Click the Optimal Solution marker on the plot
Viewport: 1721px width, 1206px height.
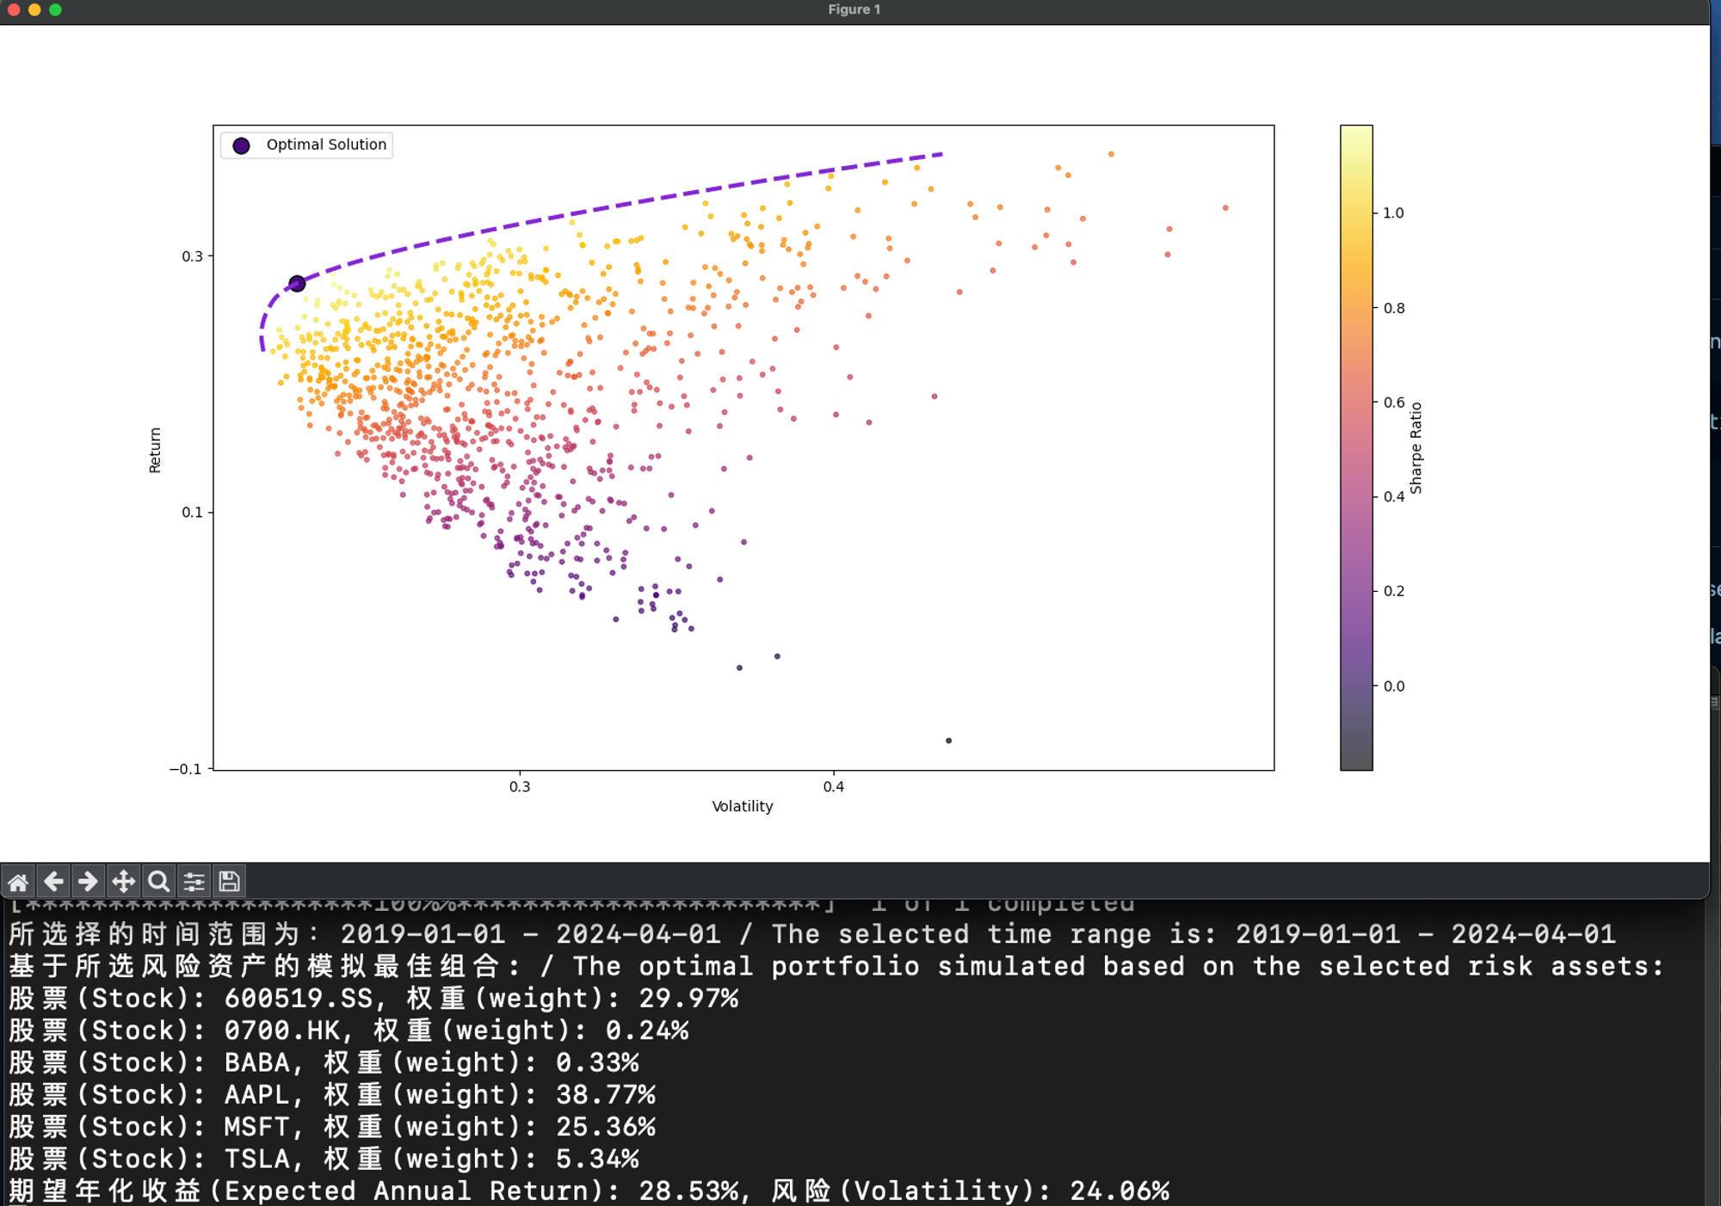(297, 284)
